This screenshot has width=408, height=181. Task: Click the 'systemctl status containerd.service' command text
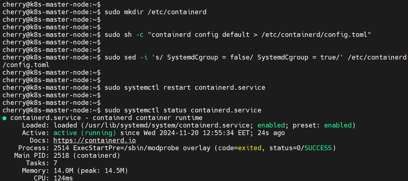pyautogui.click(x=193, y=110)
